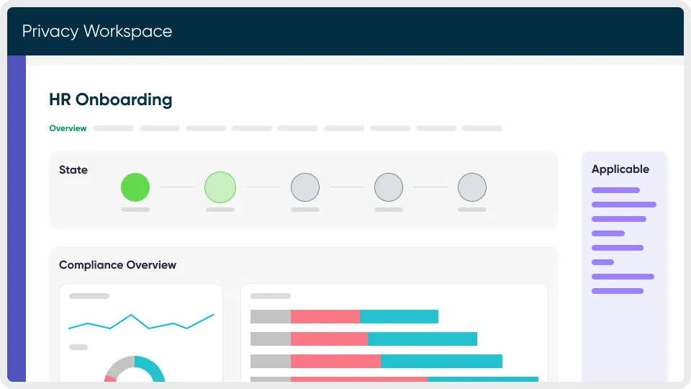Screen dimensions: 691x389
Task: Click the pink segment of the top bar
Action: (325, 316)
